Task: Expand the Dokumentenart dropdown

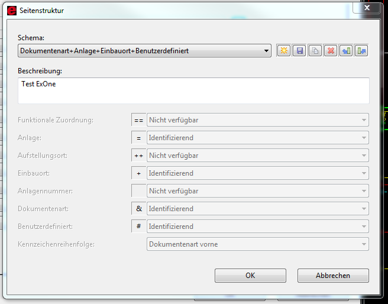Action: [258, 209]
